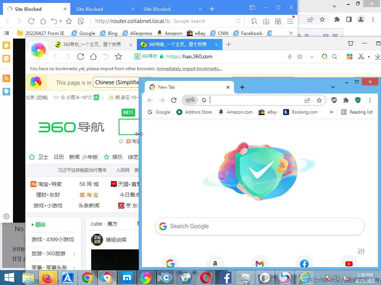Image resolution: width=381 pixels, height=285 pixels.
Task: Open tab search chevron in background Chrome window
Action: coord(334,6)
